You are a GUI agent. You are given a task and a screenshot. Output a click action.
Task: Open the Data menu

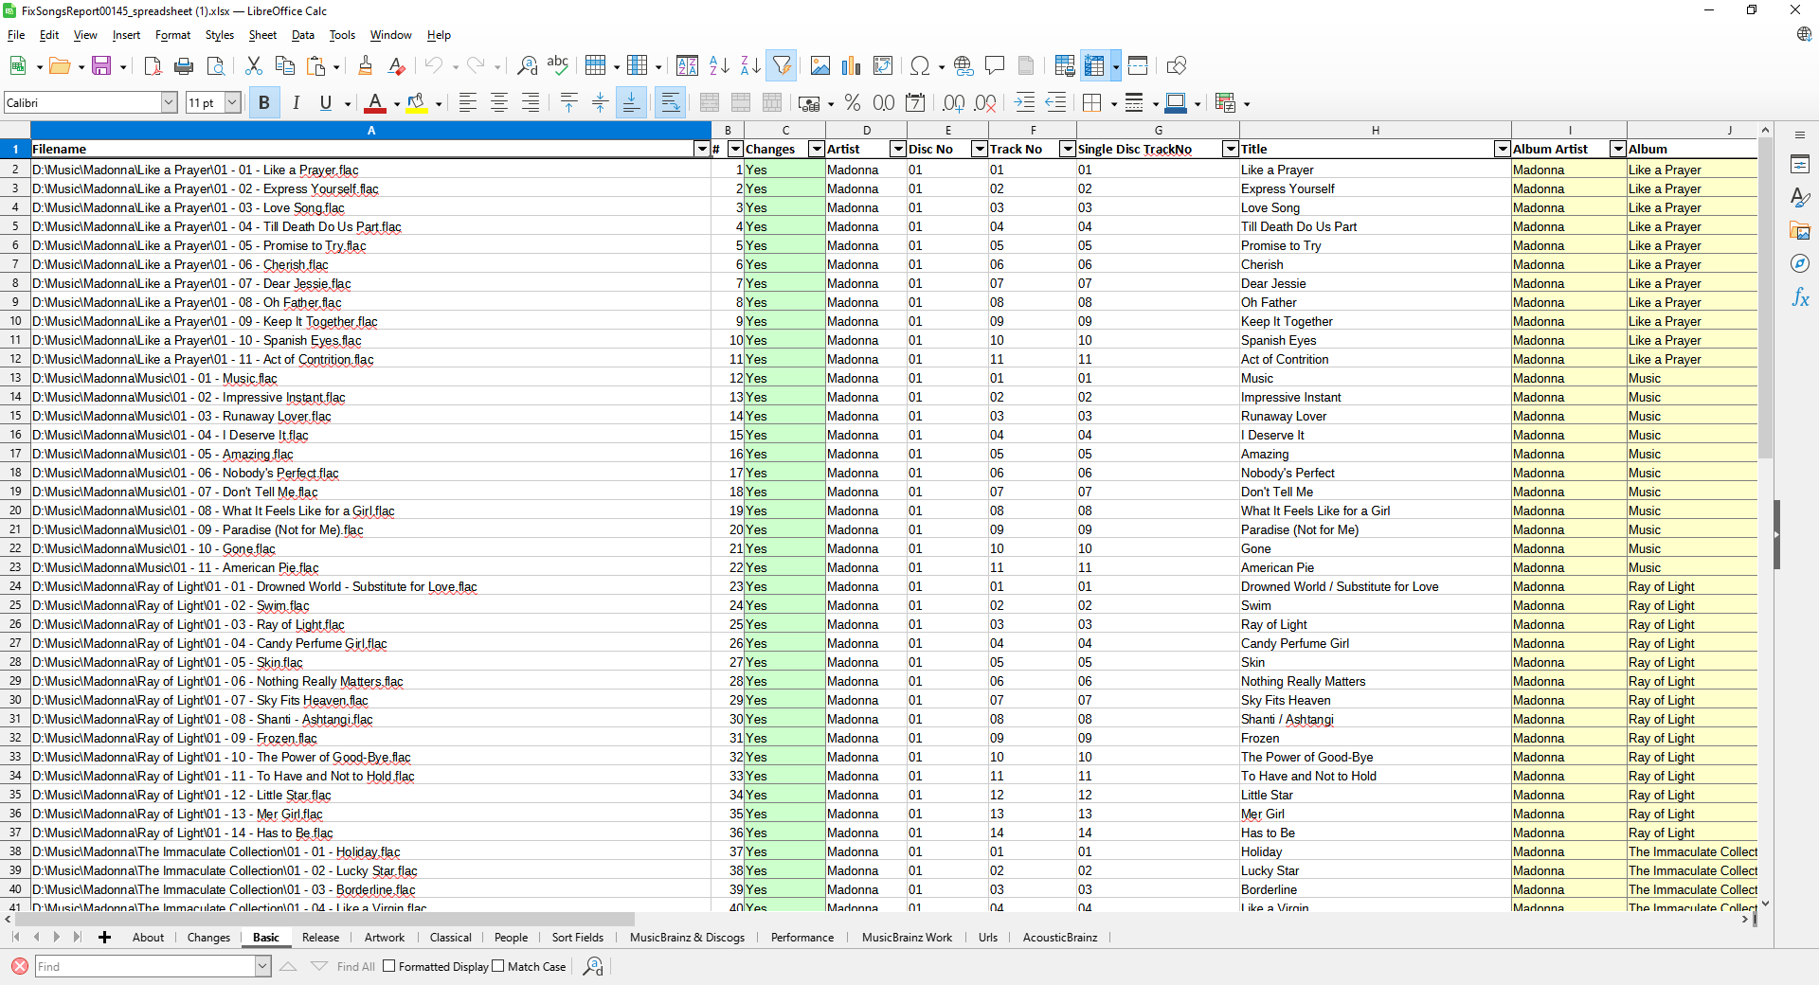[303, 35]
